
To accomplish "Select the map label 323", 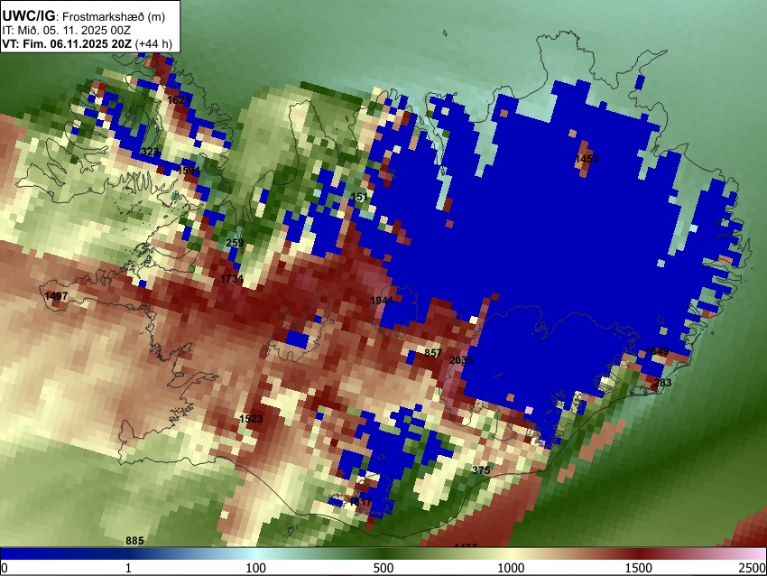I will point(149,151).
